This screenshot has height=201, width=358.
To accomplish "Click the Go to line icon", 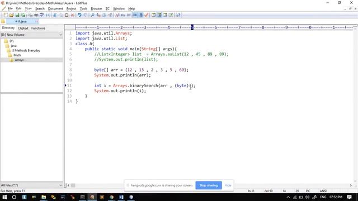I will click(110, 15).
